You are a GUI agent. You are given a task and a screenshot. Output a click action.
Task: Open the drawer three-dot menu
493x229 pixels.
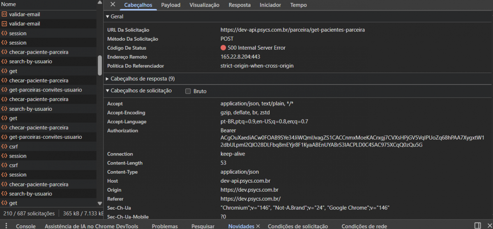7,226
